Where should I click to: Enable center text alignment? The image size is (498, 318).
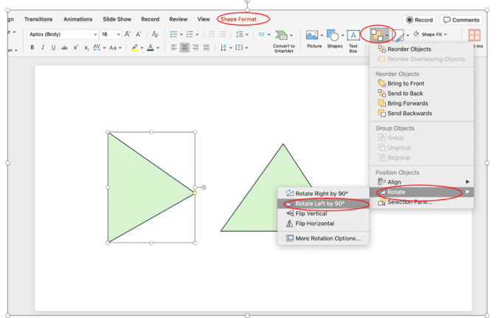click(185, 48)
